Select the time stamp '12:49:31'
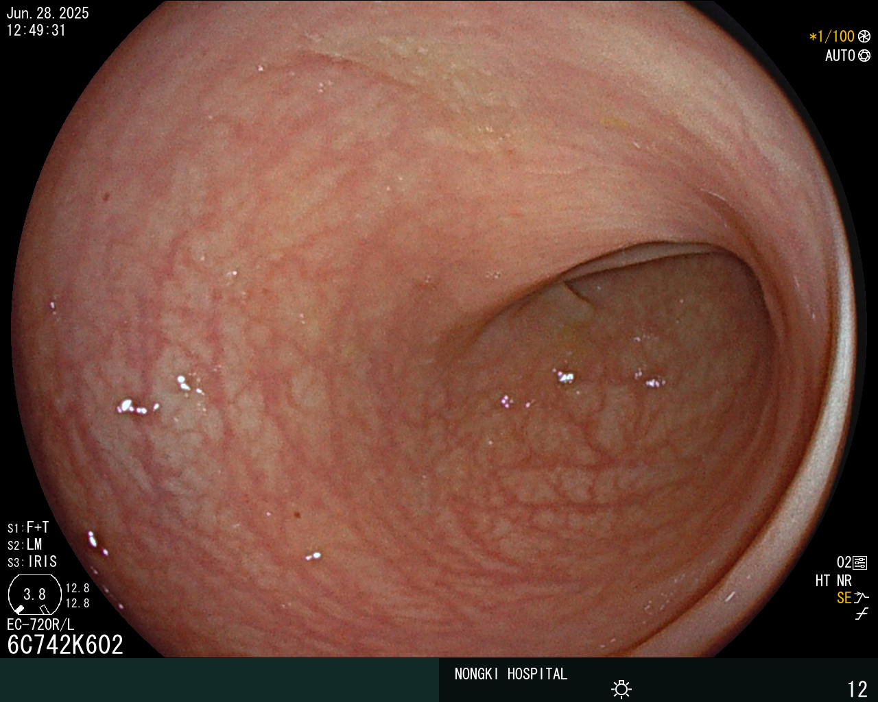Screen dimensions: 878x702 click(36, 30)
